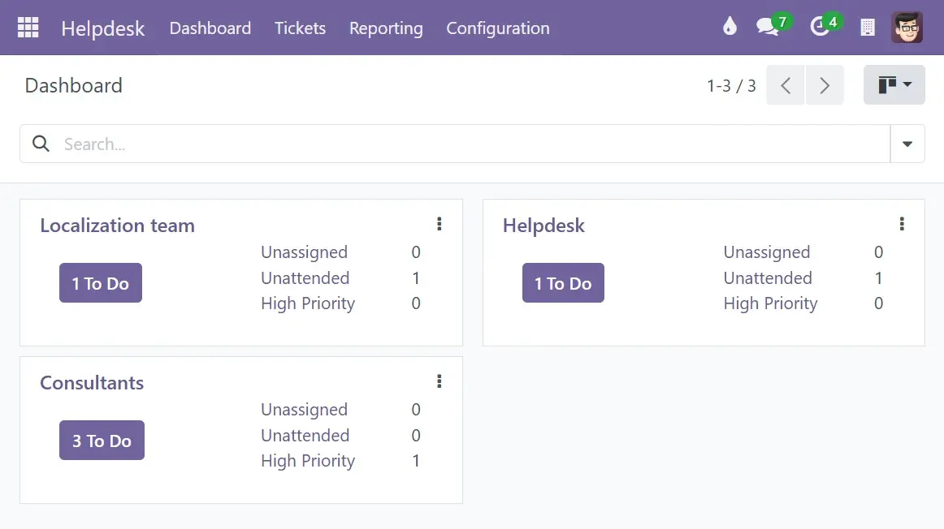Viewport: 944px width, 529px height.
Task: Open the Configuration menu
Action: coord(498,28)
